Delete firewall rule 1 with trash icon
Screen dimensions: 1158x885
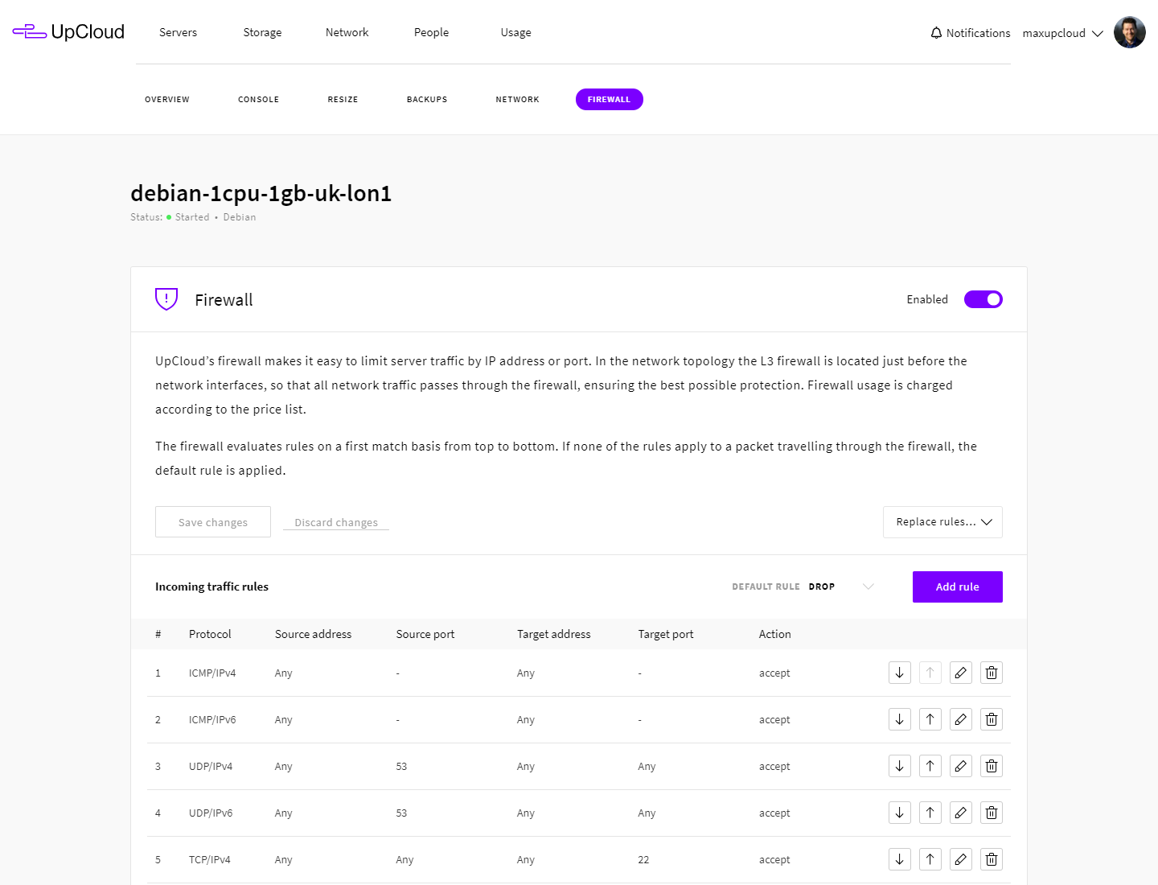(991, 673)
